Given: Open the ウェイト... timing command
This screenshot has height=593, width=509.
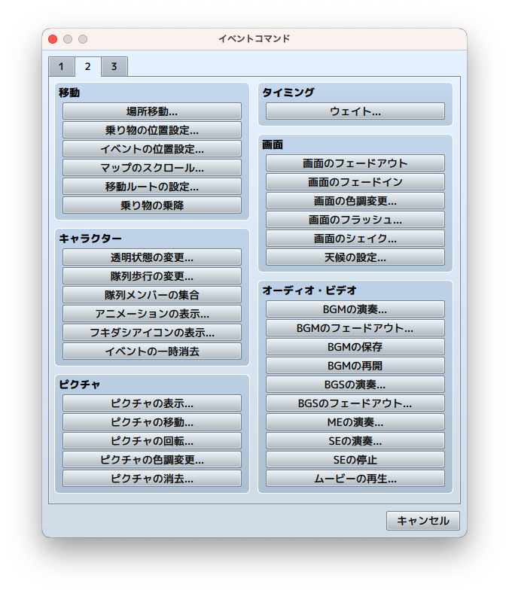Looking at the screenshot, I should [355, 111].
